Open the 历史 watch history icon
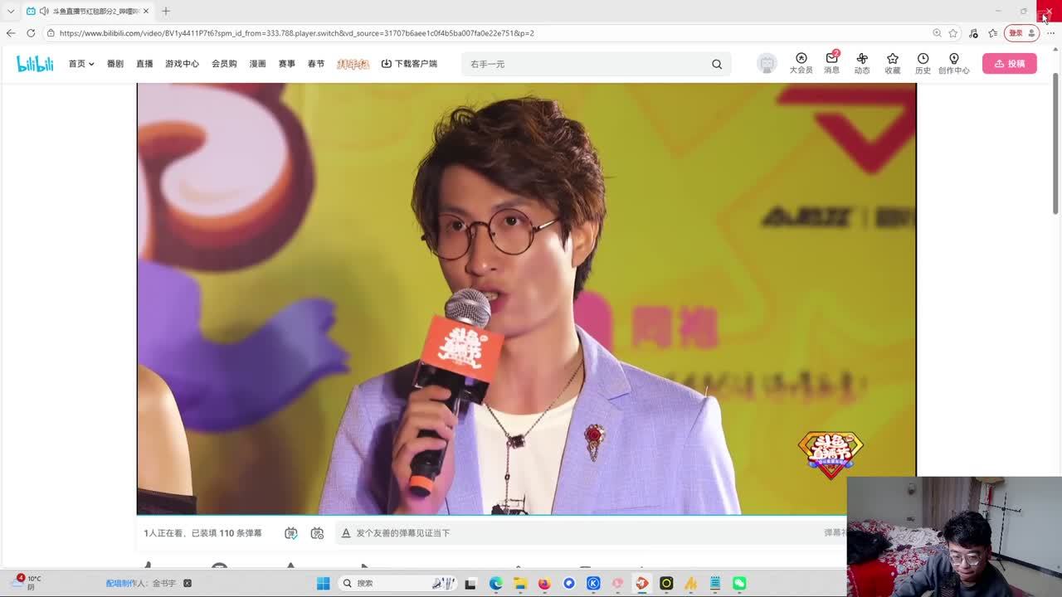This screenshot has width=1062, height=597. (923, 63)
